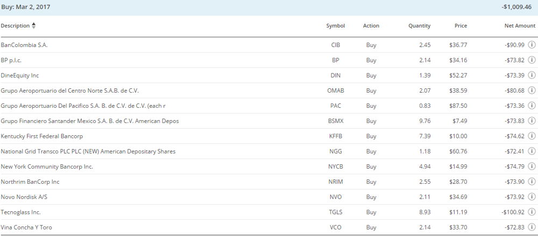Click net amount -$100.92

pos(513,212)
